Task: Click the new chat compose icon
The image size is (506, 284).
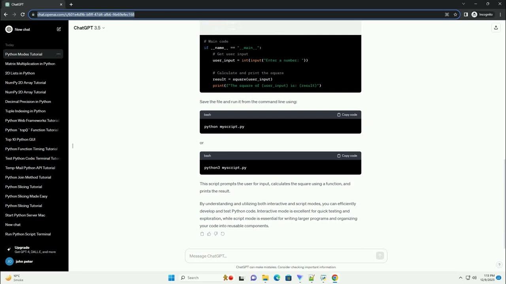Action: point(59,29)
